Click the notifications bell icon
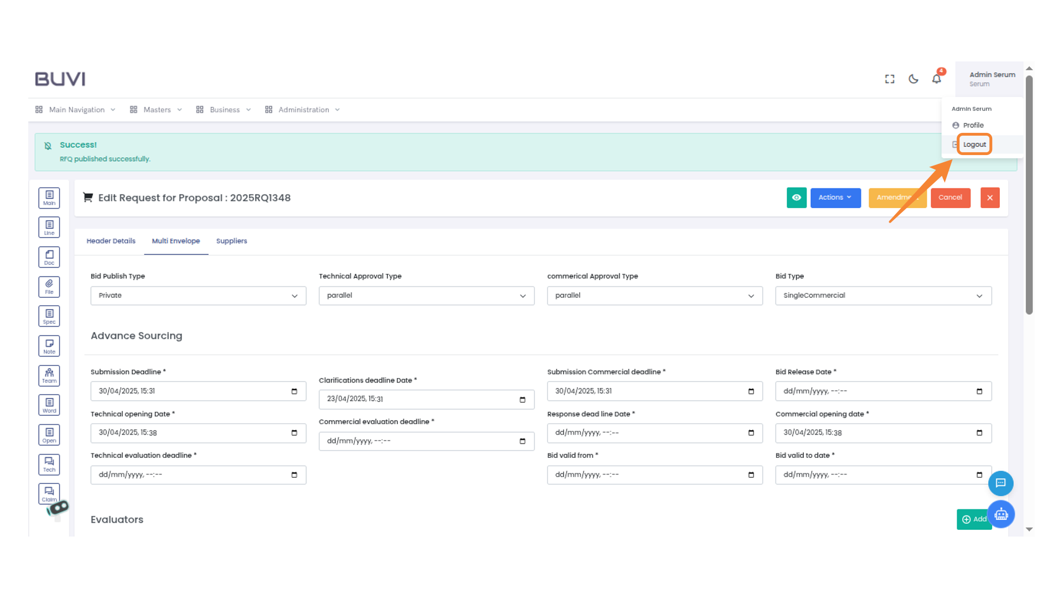The width and height of the screenshot is (1063, 598). (x=936, y=79)
